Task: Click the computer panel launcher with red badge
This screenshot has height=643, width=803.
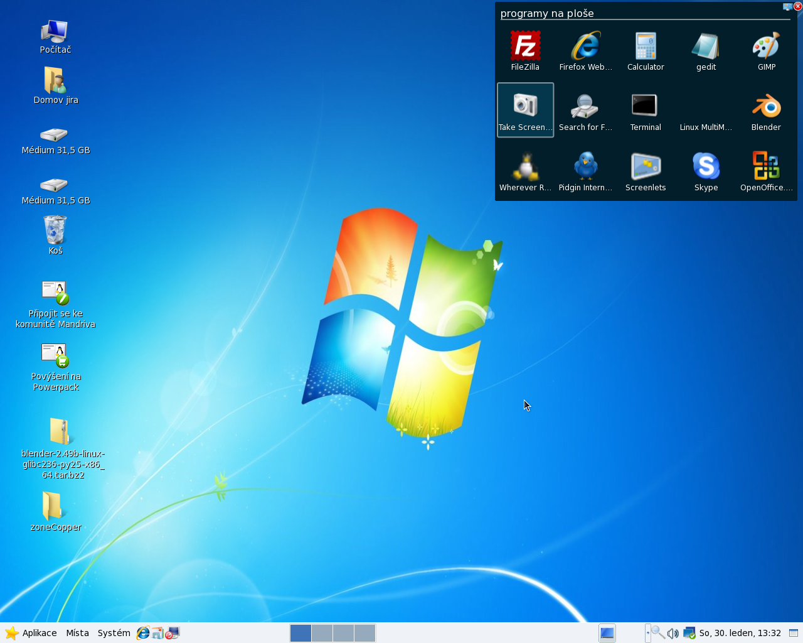Action: (x=173, y=633)
